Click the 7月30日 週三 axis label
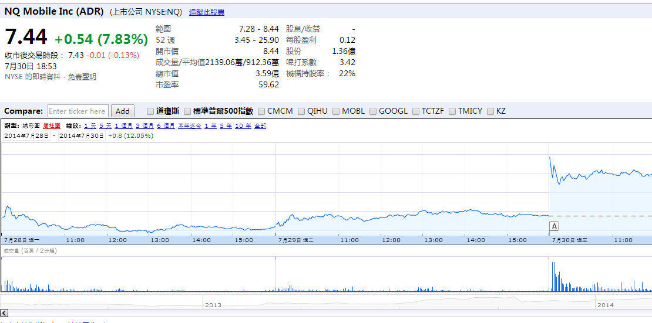This screenshot has height=323, width=652. [x=569, y=240]
